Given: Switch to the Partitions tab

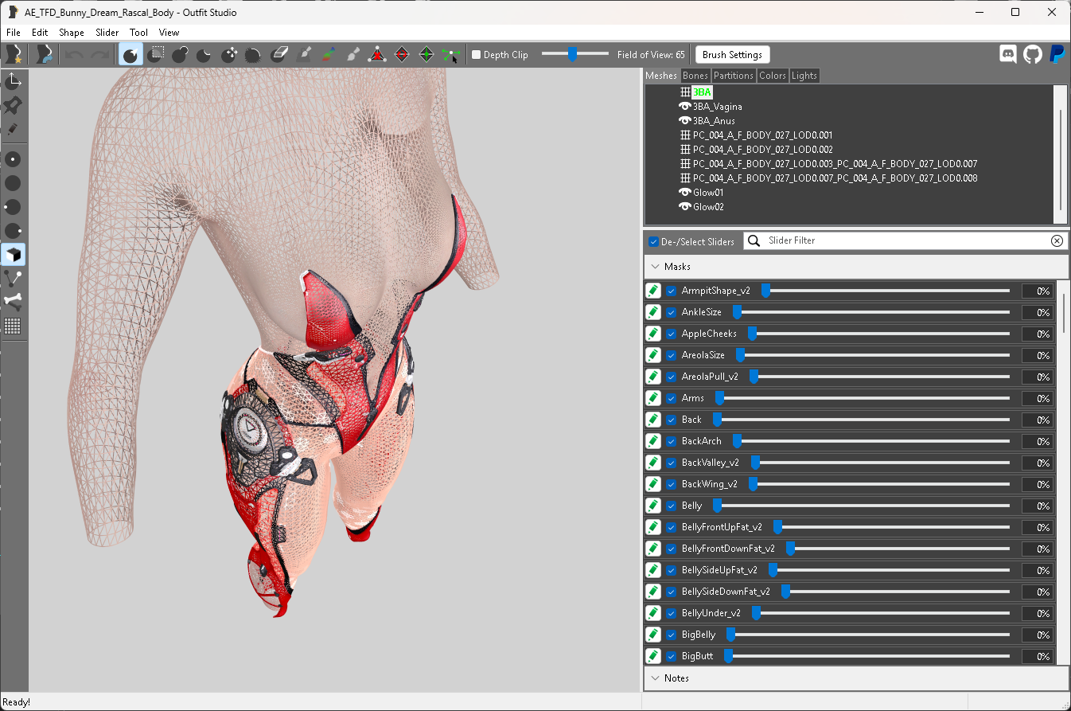Looking at the screenshot, I should [x=734, y=76].
